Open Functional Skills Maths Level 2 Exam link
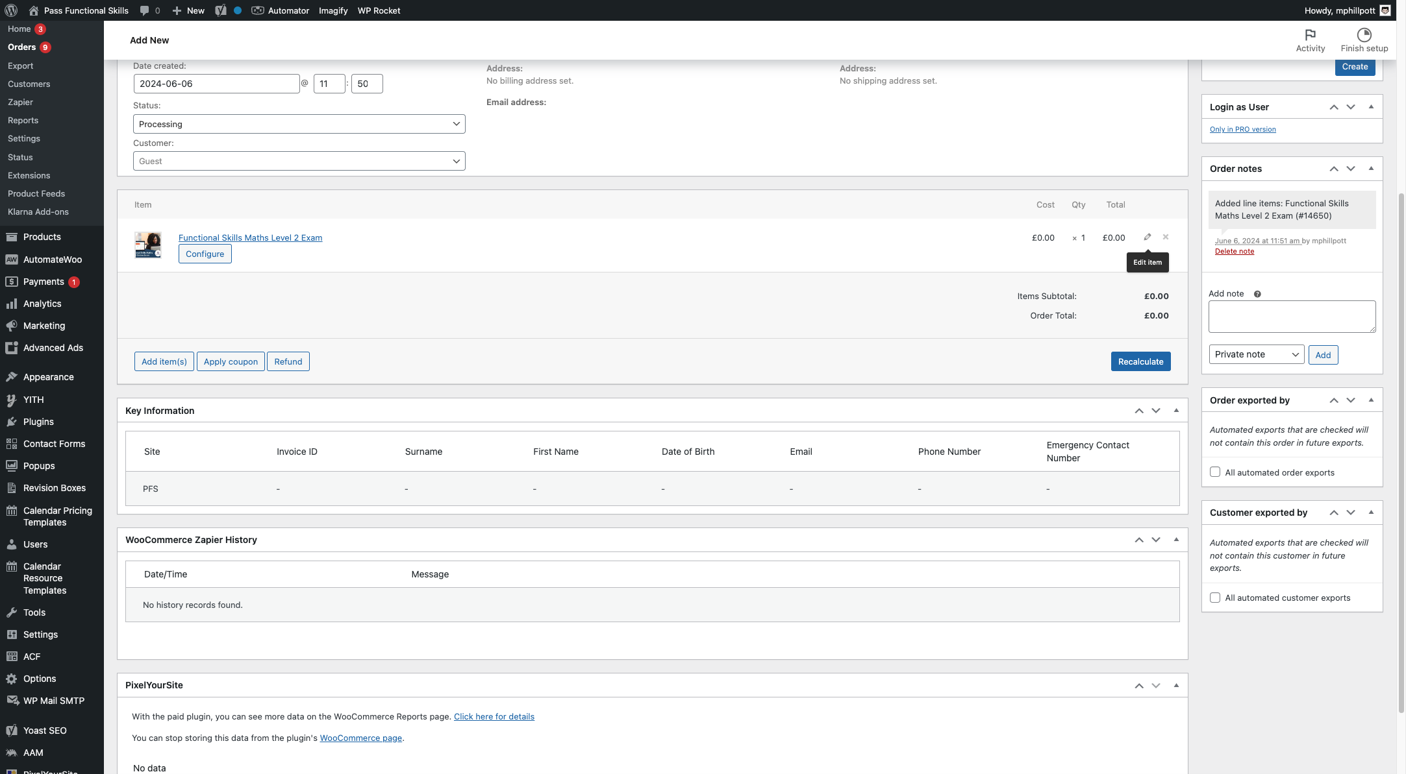The height and width of the screenshot is (774, 1406). pos(250,237)
